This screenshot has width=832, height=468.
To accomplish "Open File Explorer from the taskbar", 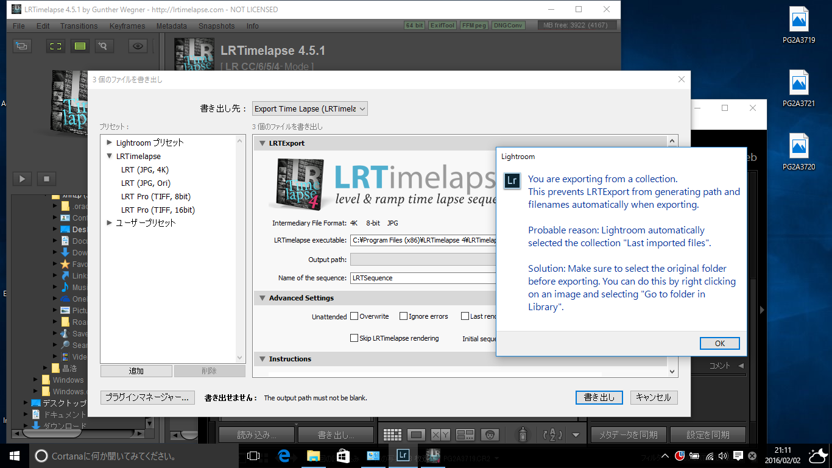I will pyautogui.click(x=313, y=456).
